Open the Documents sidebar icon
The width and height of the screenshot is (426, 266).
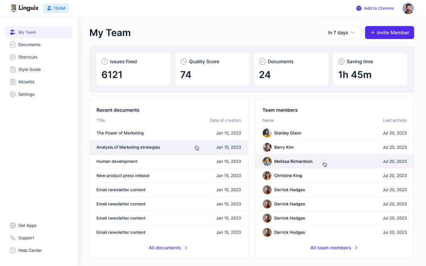(12, 44)
